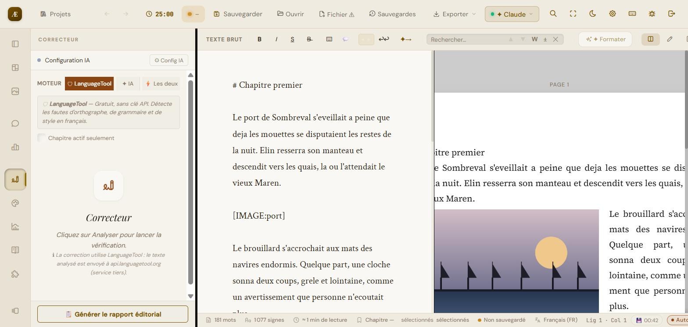688x327 pixels.
Task: Select the Correcteur sidebar icon
Action: point(15,180)
